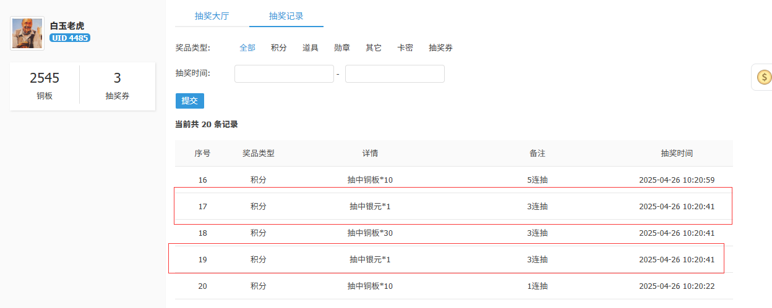772x308 pixels.
Task: Filter prize type by 积分
Action: click(279, 48)
